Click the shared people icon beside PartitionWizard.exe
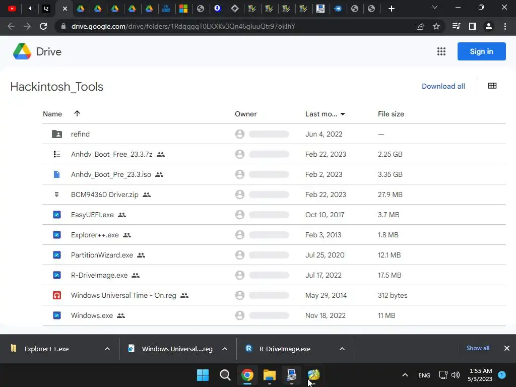Image resolution: width=516 pixels, height=387 pixels. (141, 255)
